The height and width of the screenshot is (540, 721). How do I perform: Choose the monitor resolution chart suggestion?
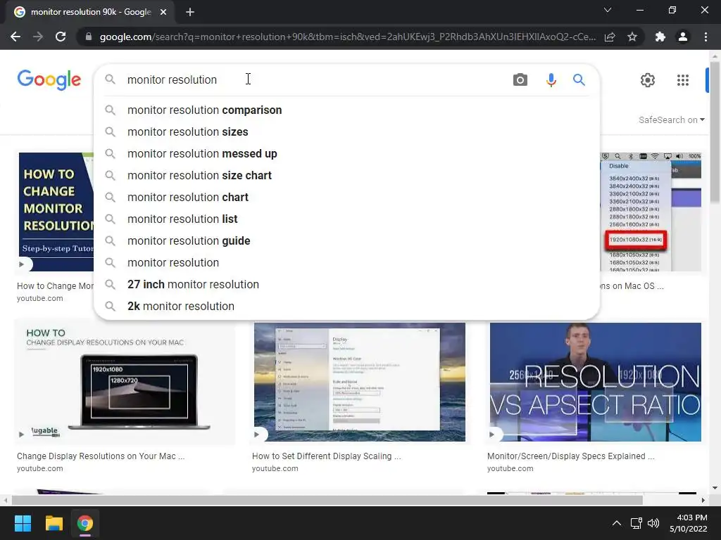pos(346,198)
